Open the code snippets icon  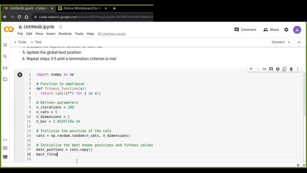(x=5, y=140)
